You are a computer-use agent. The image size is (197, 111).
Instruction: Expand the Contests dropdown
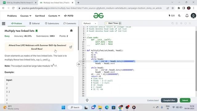pyautogui.click(x=54, y=16)
